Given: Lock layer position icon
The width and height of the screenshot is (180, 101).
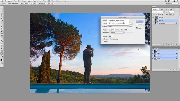Looking at the screenshot, I should click(160, 15).
